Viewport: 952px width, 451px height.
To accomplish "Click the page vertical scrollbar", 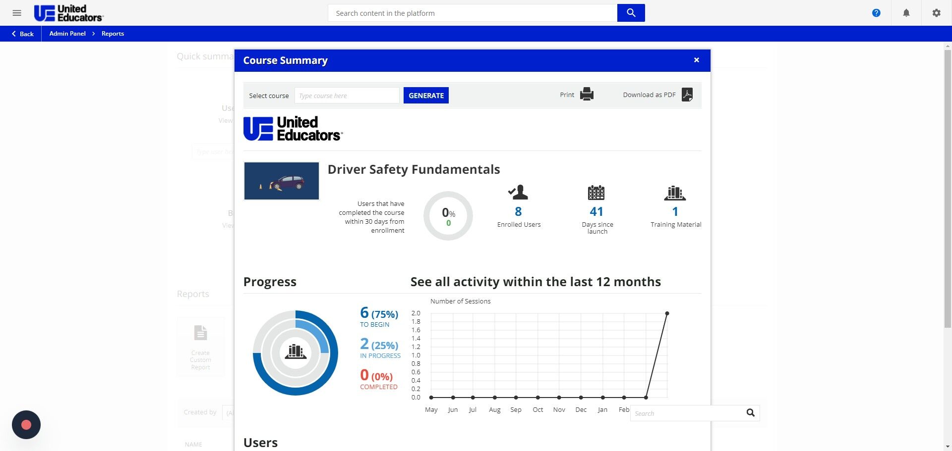I will click(x=948, y=188).
